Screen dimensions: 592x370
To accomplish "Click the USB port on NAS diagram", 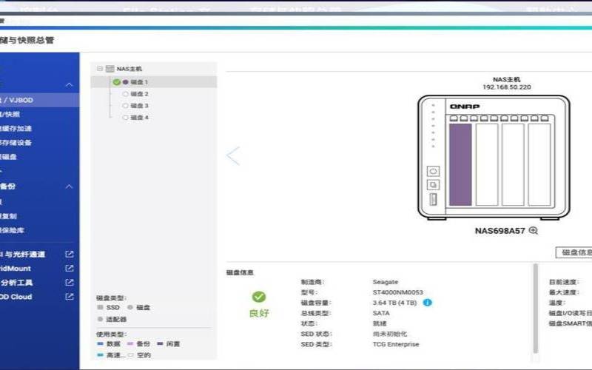I will pos(433,199).
